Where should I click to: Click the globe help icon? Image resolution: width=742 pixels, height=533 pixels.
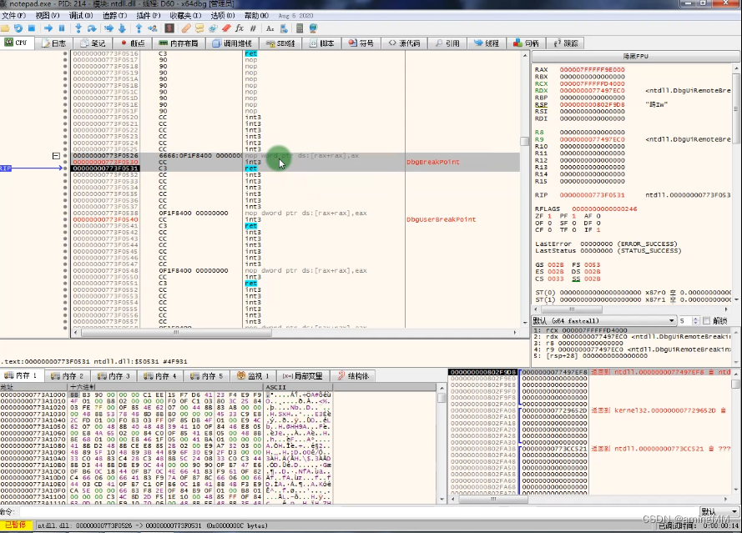coord(313,28)
